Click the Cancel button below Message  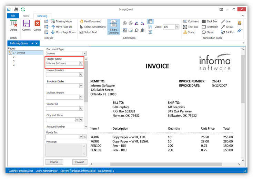pyautogui.click(x=54, y=162)
